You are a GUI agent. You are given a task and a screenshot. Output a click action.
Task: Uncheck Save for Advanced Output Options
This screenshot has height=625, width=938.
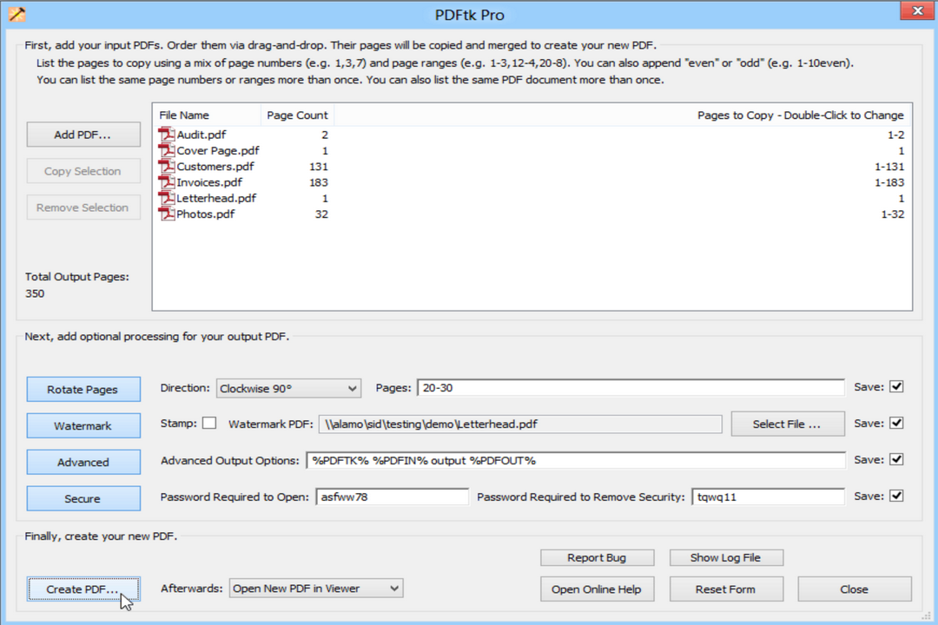point(897,460)
